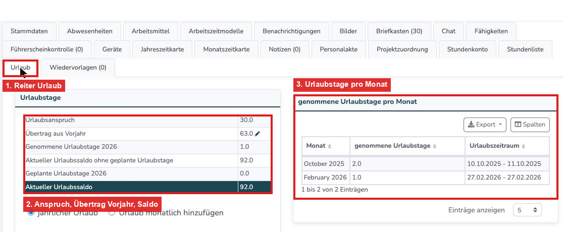
Task: Sort by genommene Urlaubstage column arrows
Action: click(x=434, y=146)
